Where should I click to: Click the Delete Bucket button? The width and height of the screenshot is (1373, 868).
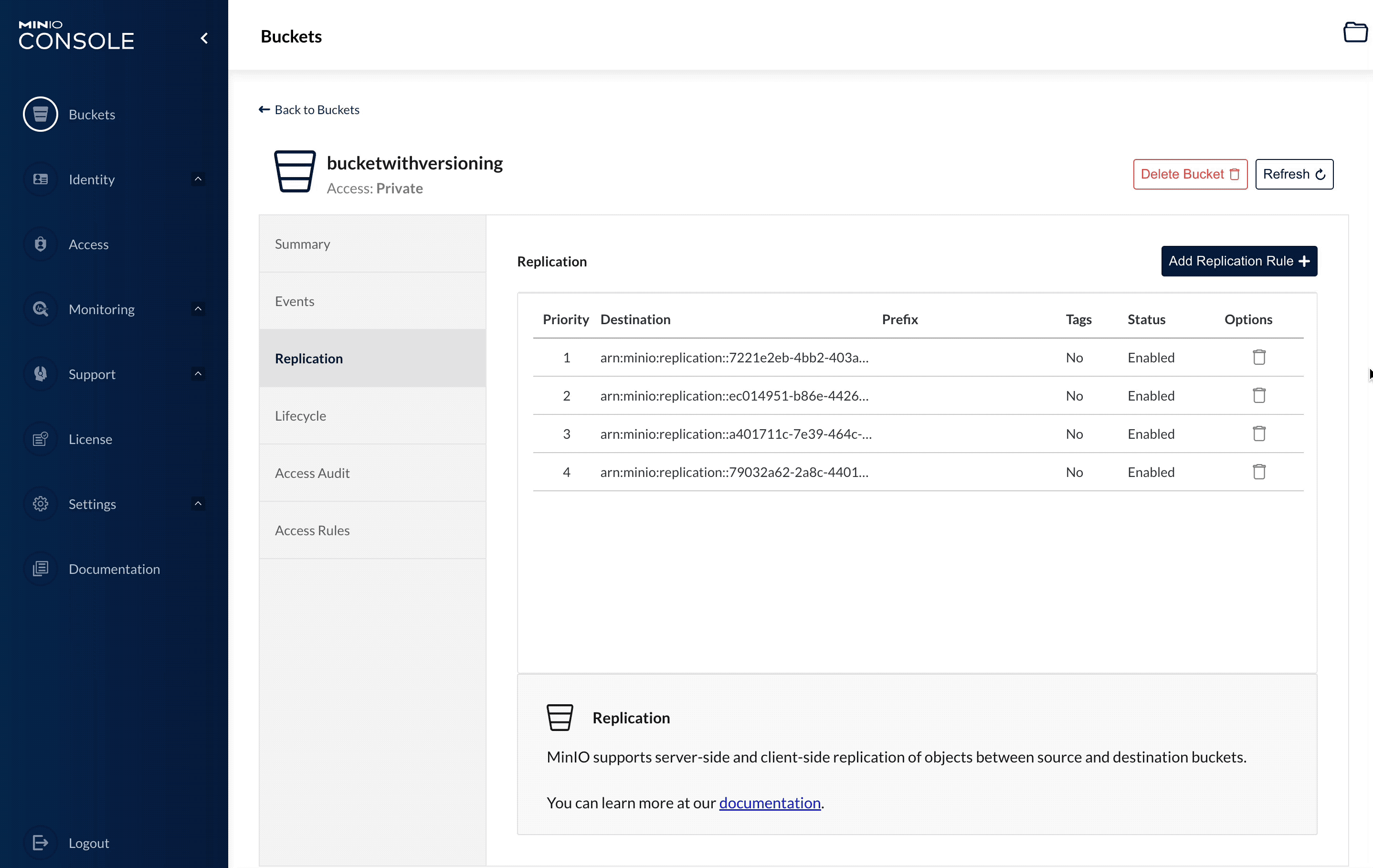coord(1189,174)
